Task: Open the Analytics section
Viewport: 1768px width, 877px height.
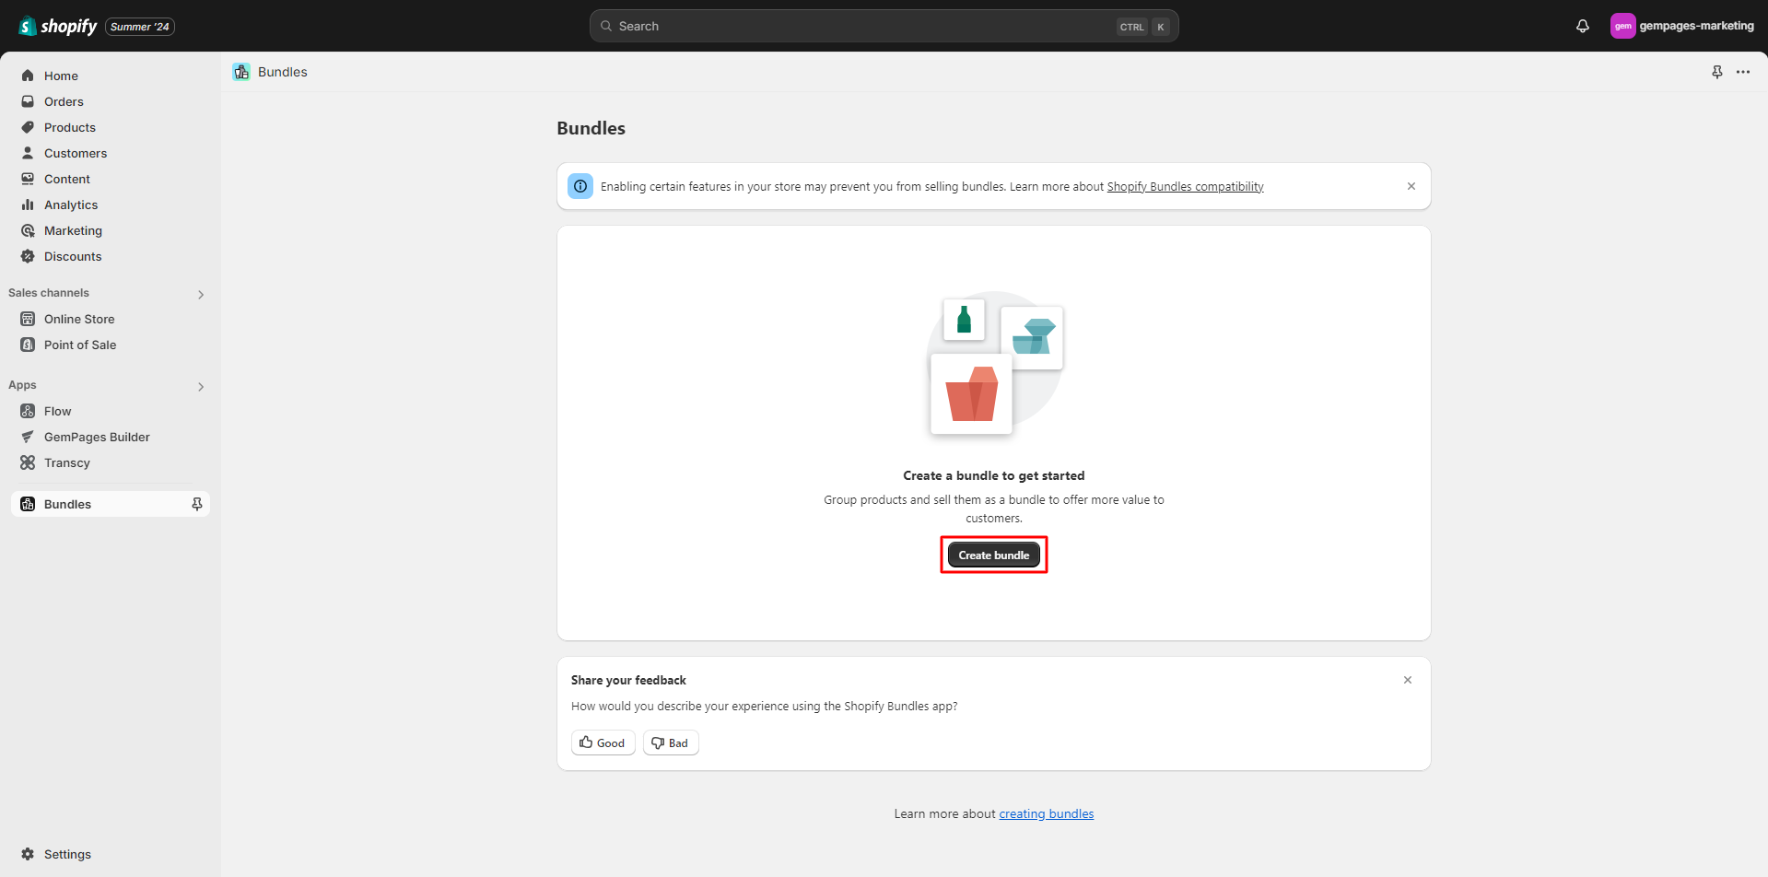Action: tap(70, 205)
